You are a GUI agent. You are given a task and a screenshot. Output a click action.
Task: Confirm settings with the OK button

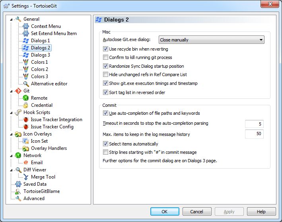pyautogui.click(x=165, y=212)
